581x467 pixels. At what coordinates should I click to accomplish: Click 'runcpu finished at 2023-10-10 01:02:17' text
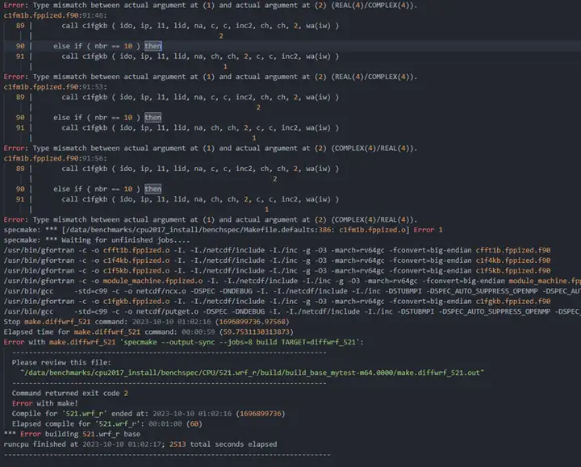[x=84, y=444]
